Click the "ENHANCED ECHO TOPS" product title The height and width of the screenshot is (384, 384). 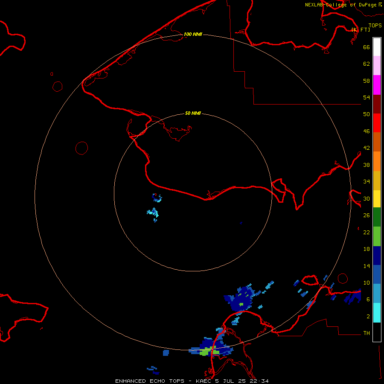(x=150, y=381)
